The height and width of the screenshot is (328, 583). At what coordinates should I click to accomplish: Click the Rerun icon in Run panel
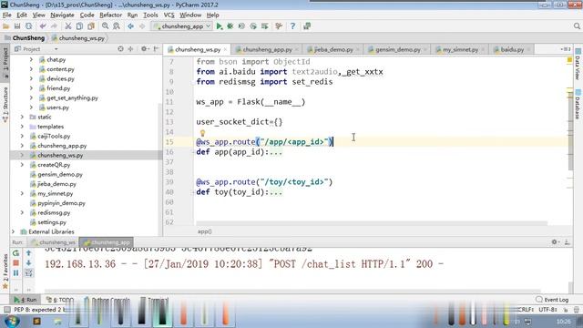click(x=16, y=253)
